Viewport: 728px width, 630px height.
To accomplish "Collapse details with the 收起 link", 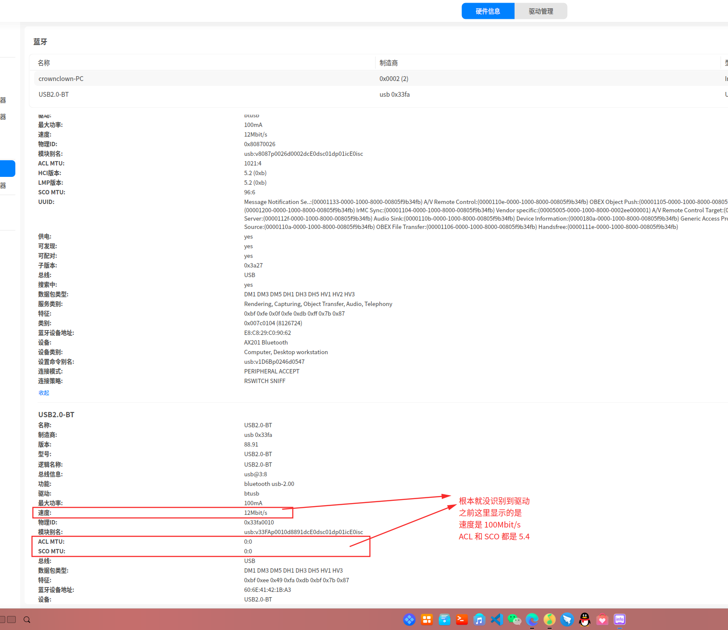I will click(44, 393).
